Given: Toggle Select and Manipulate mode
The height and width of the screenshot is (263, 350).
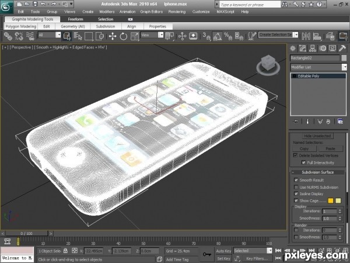Looking at the screenshot, I should (x=182, y=36).
